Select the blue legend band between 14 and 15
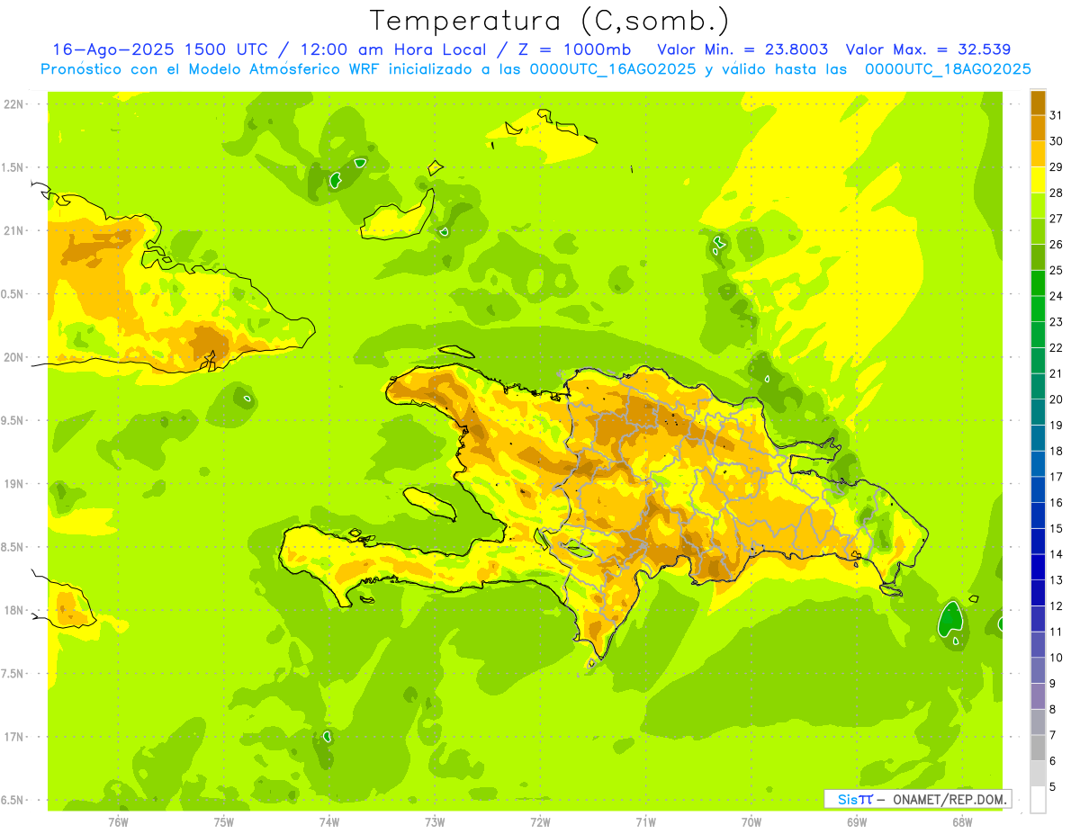The width and height of the screenshot is (1080, 834). (1038, 542)
